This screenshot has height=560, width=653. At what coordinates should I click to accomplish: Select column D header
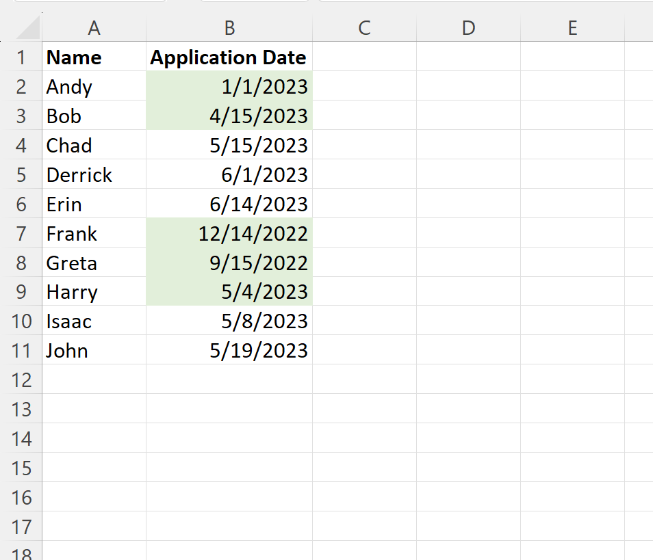tap(468, 28)
